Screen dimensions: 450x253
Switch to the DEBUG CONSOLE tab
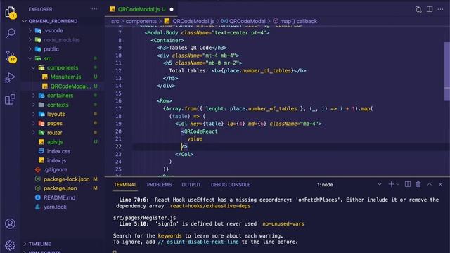click(x=231, y=184)
